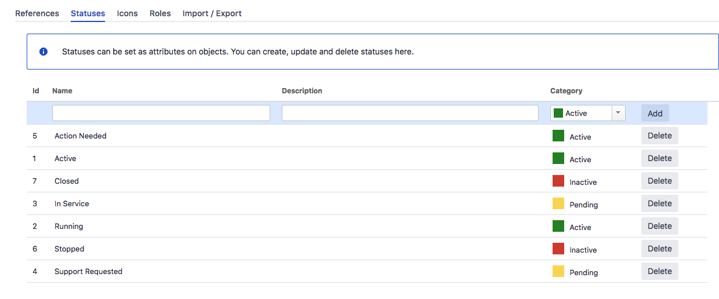Image resolution: width=719 pixels, height=299 pixels.
Task: Focus the new status Description field
Action: (x=410, y=113)
